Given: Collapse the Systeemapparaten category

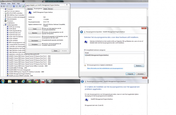Looking at the screenshot, I should click(4, 25).
